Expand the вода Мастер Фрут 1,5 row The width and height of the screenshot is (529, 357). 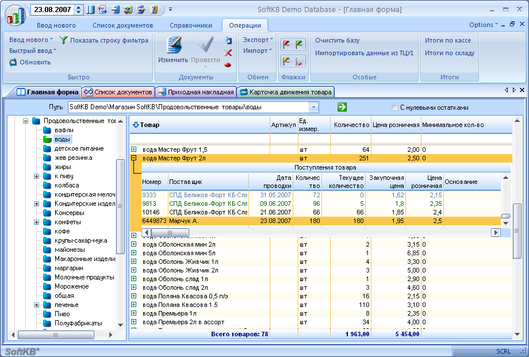pyautogui.click(x=134, y=149)
